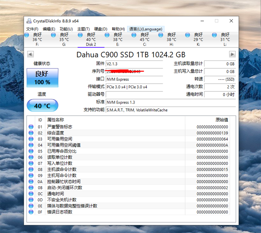The height and width of the screenshot is (233, 261).
Task: Select the K: drive tab
Action: 198,39
